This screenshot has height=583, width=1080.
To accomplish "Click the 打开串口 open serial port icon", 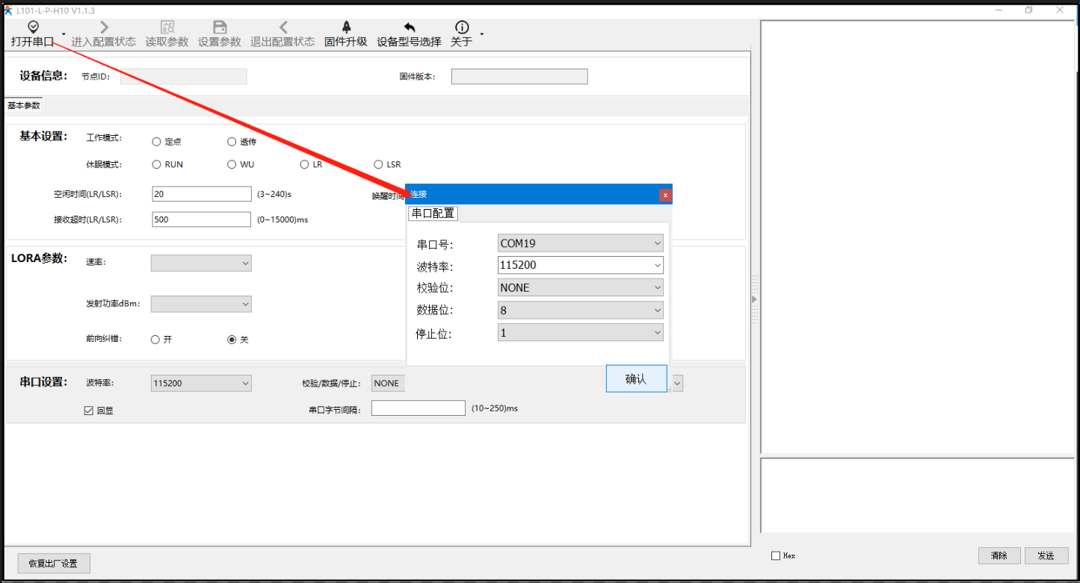I will (33, 28).
